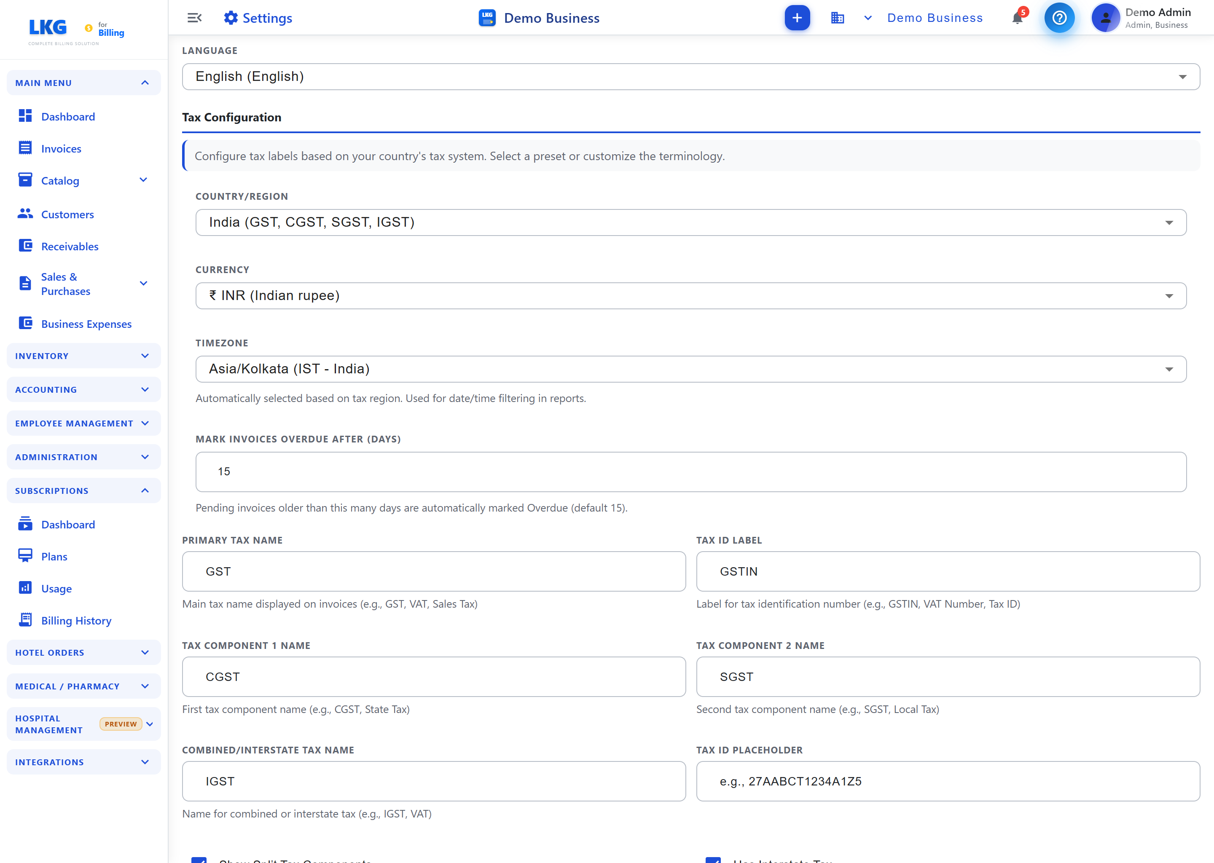Click the Tax Component 2 Name field SGST
This screenshot has height=863, width=1214.
948,676
